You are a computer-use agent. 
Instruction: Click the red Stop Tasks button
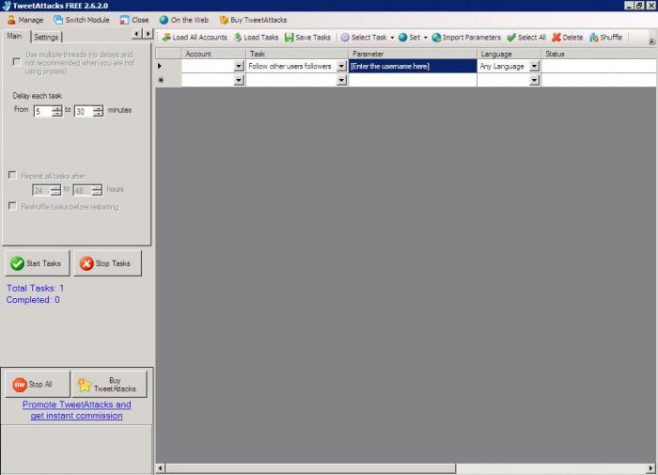(x=108, y=263)
